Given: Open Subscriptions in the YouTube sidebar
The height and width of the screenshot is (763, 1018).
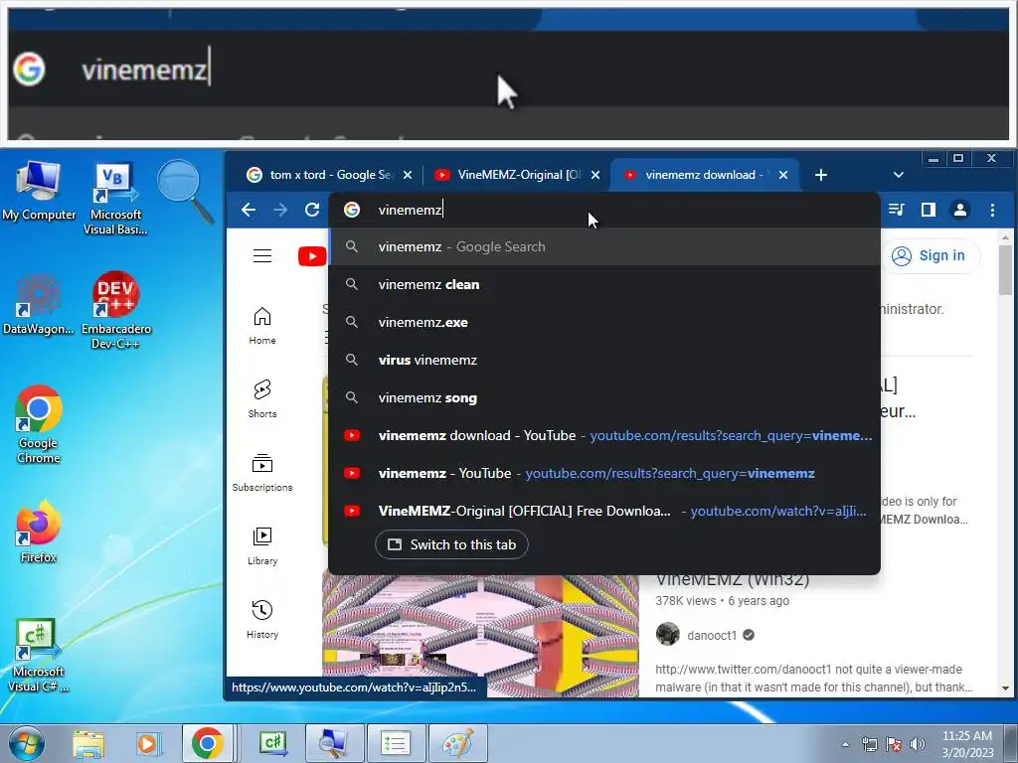Looking at the screenshot, I should tap(262, 472).
